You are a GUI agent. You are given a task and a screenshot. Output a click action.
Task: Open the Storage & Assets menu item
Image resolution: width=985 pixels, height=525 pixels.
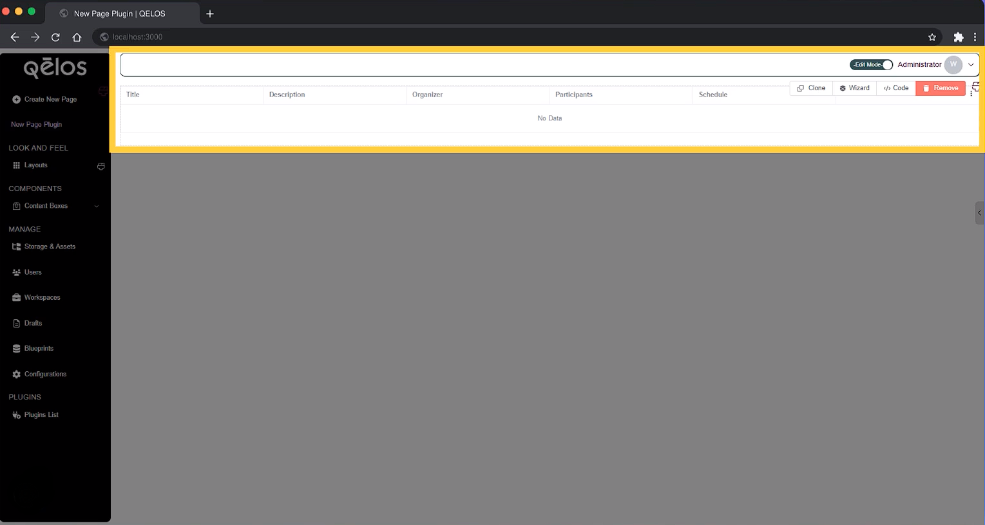tap(50, 246)
